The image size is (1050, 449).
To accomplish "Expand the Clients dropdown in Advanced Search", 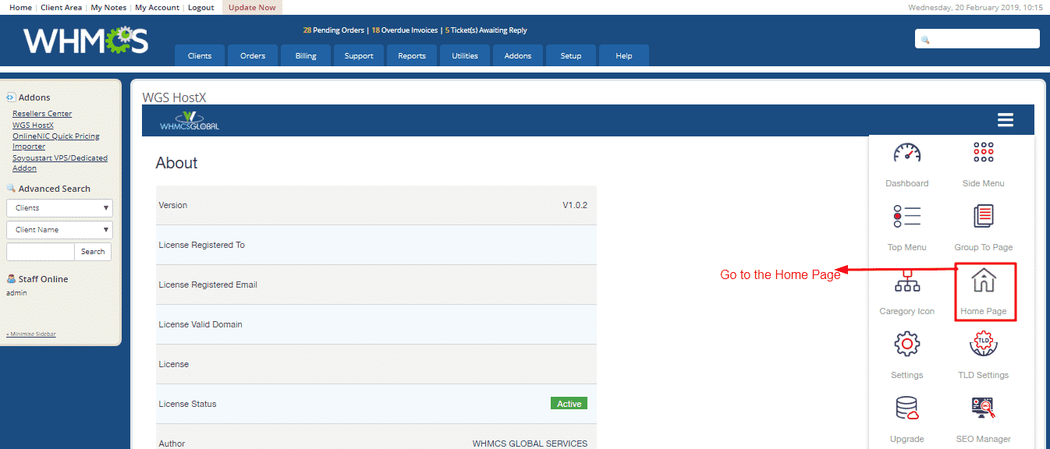I will [x=59, y=207].
